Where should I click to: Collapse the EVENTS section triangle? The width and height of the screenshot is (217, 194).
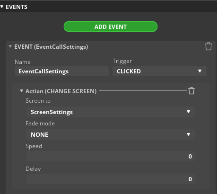tap(2, 7)
